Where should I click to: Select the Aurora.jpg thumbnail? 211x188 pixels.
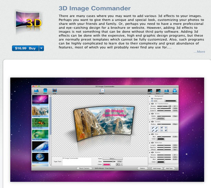[x=40, y=99]
